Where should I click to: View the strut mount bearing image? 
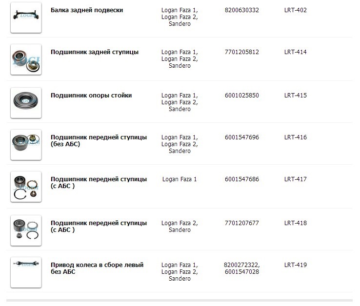[x=26, y=102]
